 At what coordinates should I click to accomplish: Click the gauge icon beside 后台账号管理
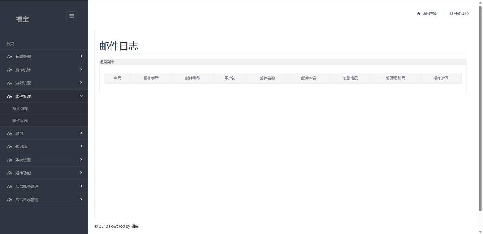point(9,187)
